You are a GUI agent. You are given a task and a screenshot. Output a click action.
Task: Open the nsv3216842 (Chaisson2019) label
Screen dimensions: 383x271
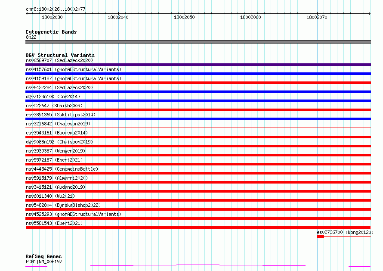58,124
